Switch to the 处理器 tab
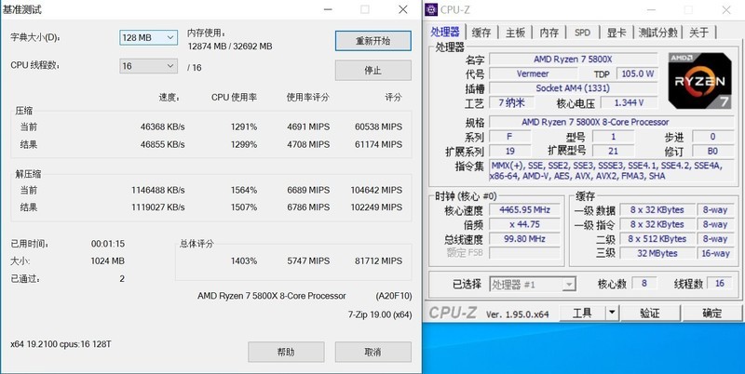The width and height of the screenshot is (745, 374). [445, 32]
